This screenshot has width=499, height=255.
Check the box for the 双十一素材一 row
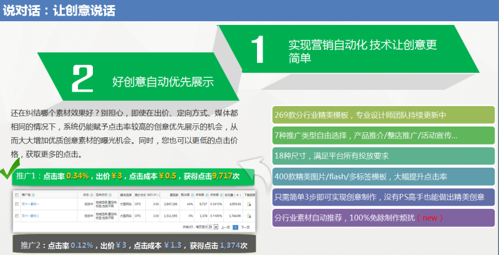click(x=17, y=204)
